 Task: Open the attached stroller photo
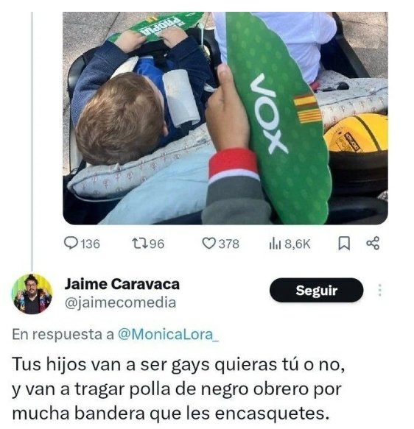point(225,118)
